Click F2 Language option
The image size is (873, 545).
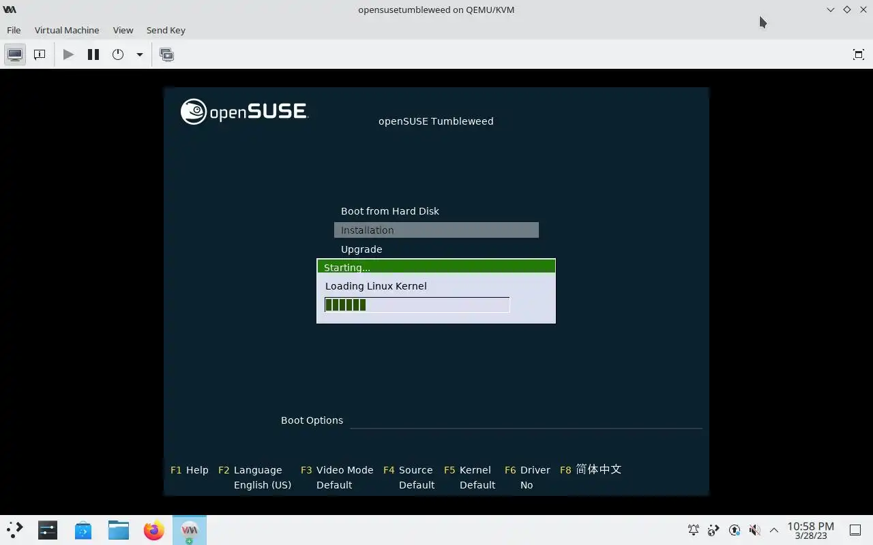pyautogui.click(x=250, y=470)
